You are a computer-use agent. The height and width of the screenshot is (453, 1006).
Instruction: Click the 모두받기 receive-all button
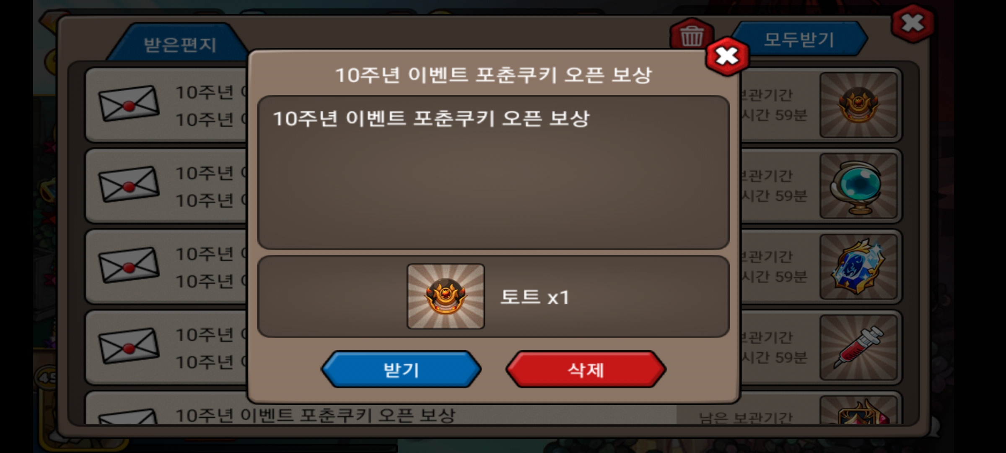799,39
